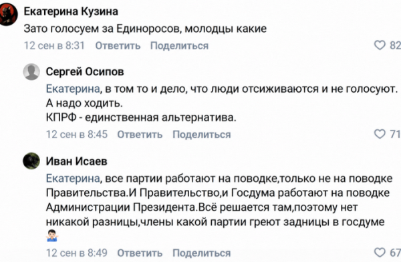This screenshot has height=262, width=401.
Task: Open the 12 сен в 8:45 timestamp
Action: [x=77, y=135]
